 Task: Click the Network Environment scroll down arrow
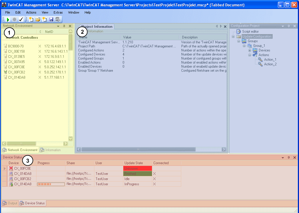[x=70, y=138]
